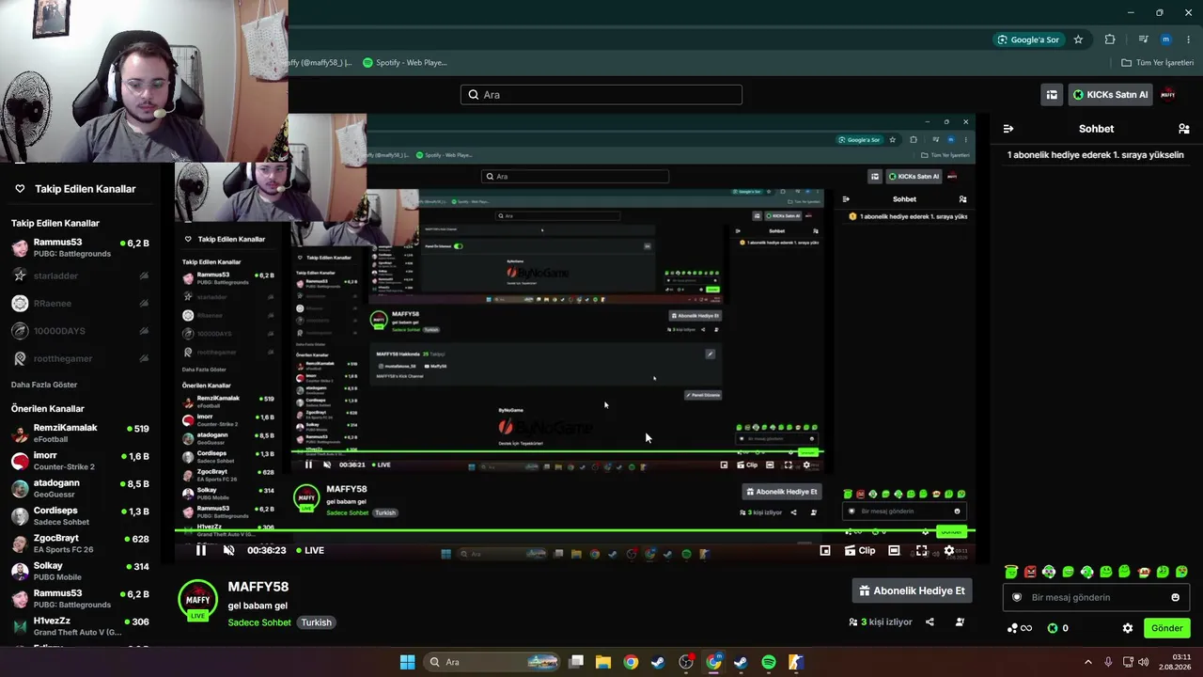This screenshot has height=677, width=1203.
Task: Open Task View on the taskbar
Action: 576,662
